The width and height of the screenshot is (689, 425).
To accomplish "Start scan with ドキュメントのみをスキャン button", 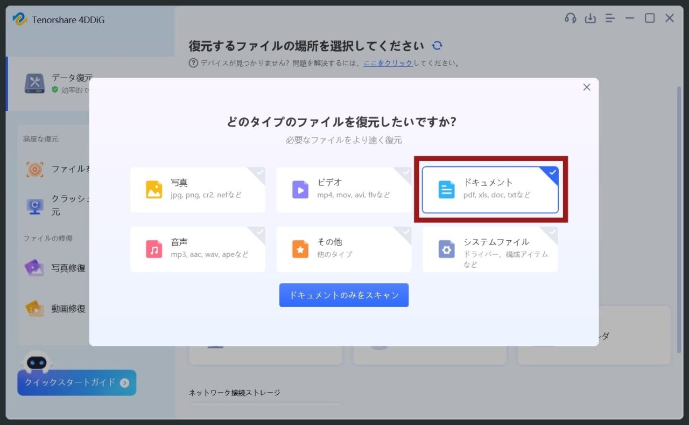I will (x=344, y=295).
